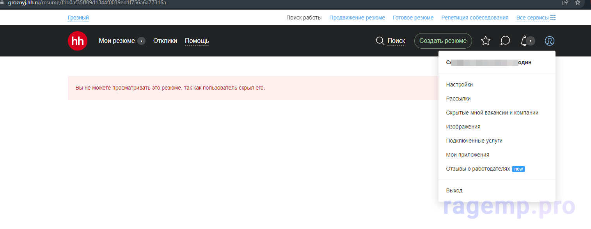Expand the Помощь help menu

197,41
